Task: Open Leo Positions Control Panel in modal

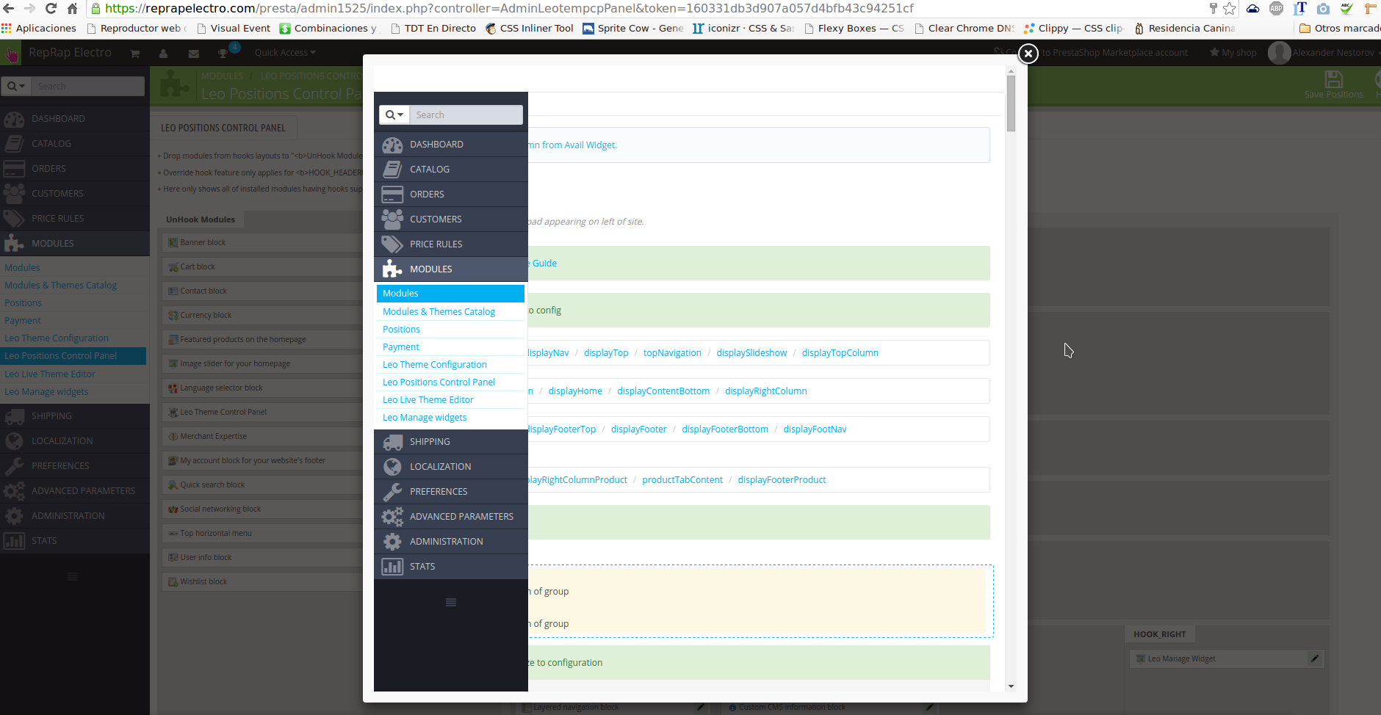Action: coord(439,382)
